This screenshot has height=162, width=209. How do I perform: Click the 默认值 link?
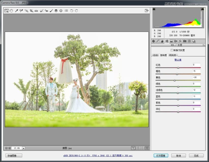pyautogui.click(x=178, y=60)
